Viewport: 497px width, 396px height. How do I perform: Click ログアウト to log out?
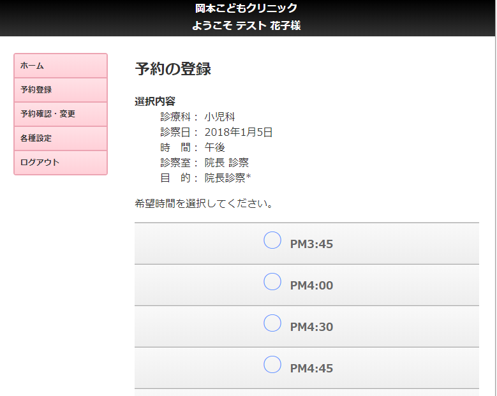coord(60,163)
